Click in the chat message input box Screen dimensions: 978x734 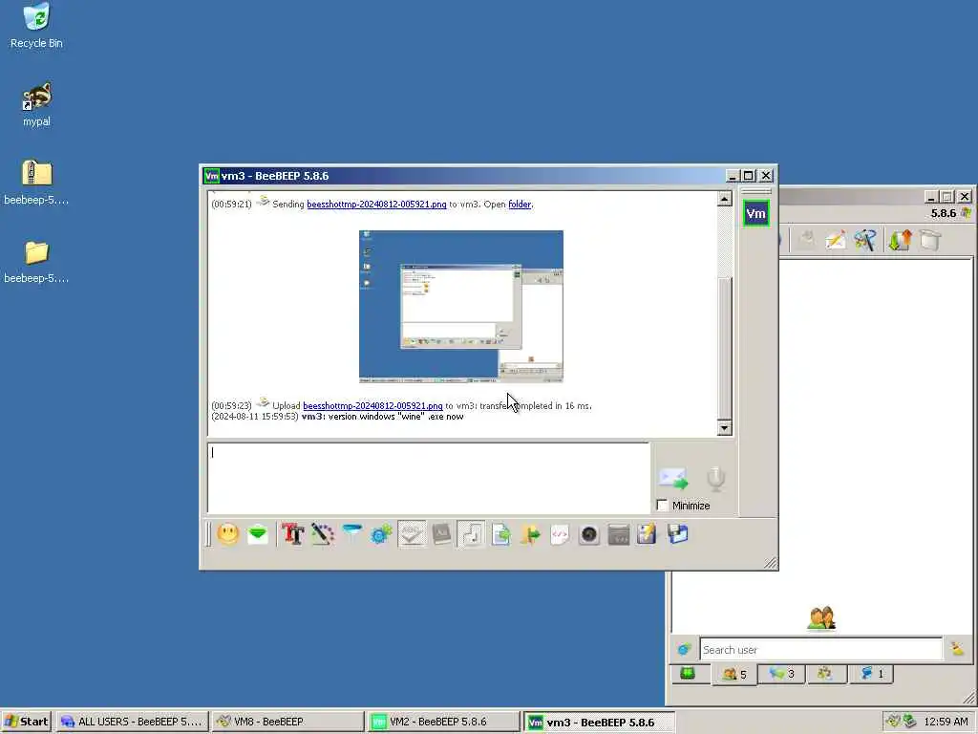click(429, 478)
